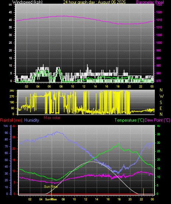Click the "Windspeed (kph)" axis title
Viewport: 171px width, 204px height.
click(x=28, y=2)
